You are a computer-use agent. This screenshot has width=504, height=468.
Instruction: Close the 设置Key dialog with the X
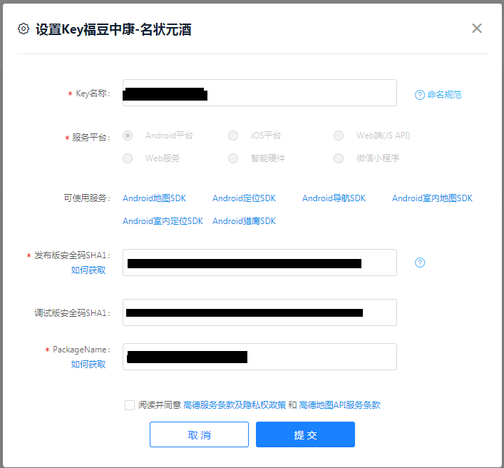(x=477, y=29)
